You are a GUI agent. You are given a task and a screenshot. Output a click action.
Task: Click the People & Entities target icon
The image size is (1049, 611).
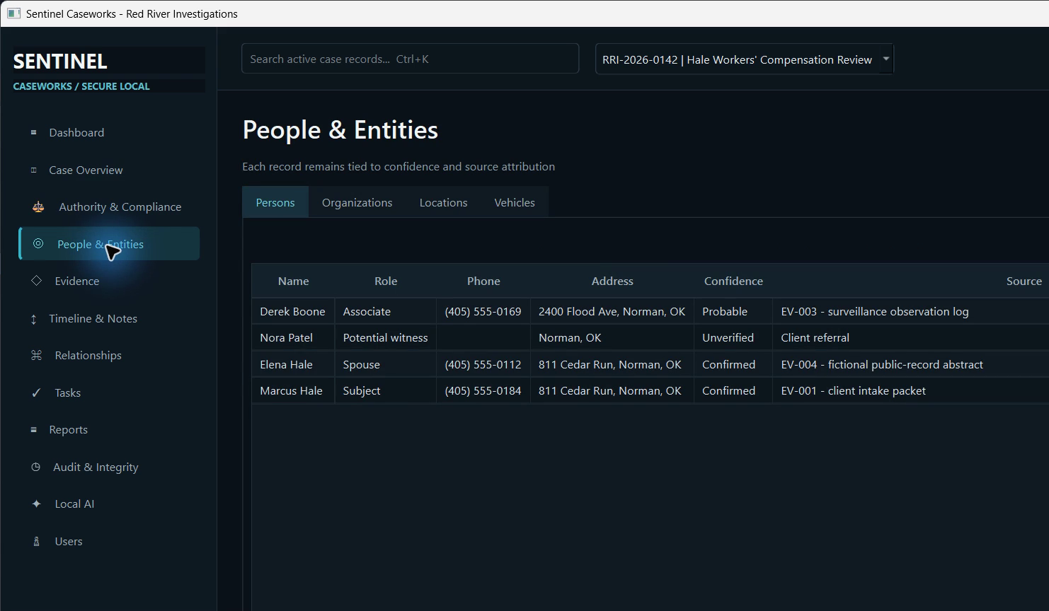pos(38,243)
